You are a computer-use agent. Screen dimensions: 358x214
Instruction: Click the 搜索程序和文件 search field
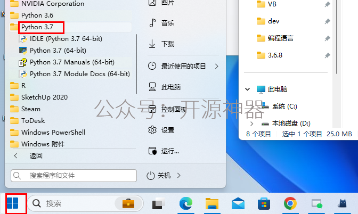74,176
